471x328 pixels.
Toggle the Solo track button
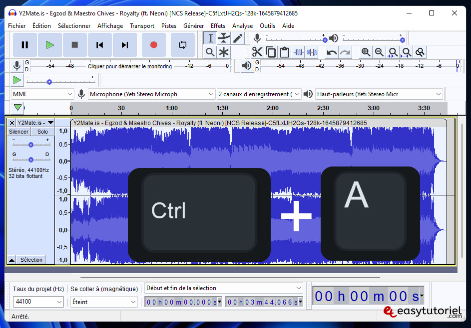(x=42, y=132)
